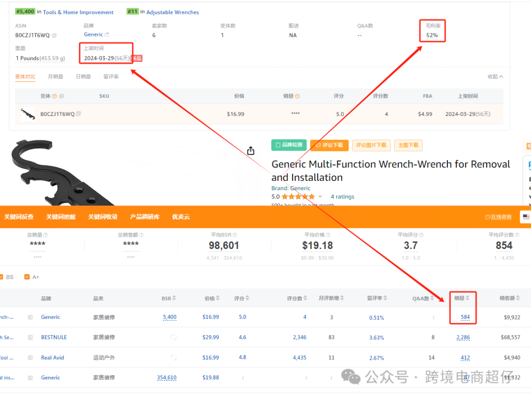
Task: Click help icon beside 平均价格
Action: tap(328, 235)
